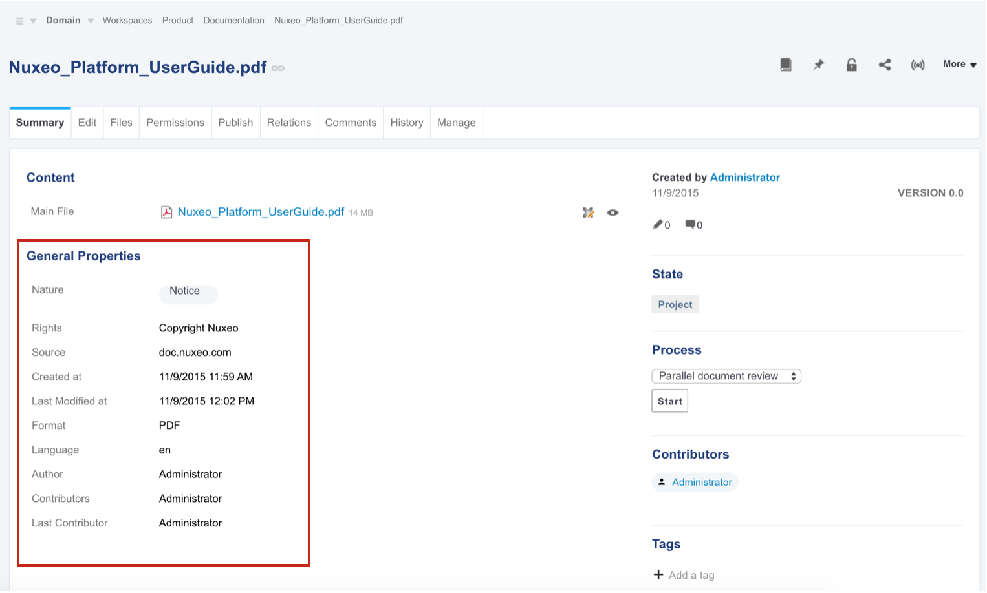Click the user icon in Administrator contributor chip
987x593 pixels.
pyautogui.click(x=662, y=482)
